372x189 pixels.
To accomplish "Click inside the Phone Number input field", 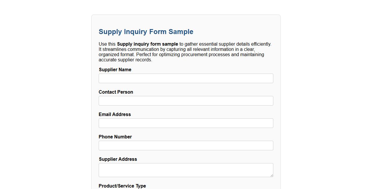I will (x=186, y=145).
